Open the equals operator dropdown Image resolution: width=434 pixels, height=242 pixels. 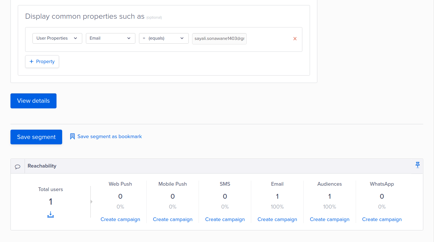click(x=164, y=38)
